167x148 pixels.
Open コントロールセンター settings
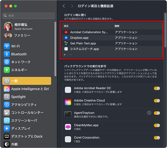click(x=27, y=113)
